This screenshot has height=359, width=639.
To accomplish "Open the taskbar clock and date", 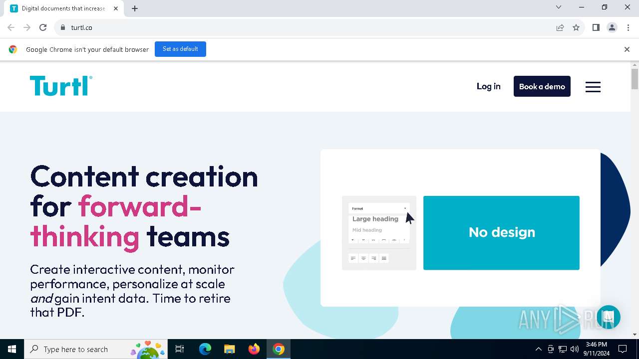I will pos(597,349).
